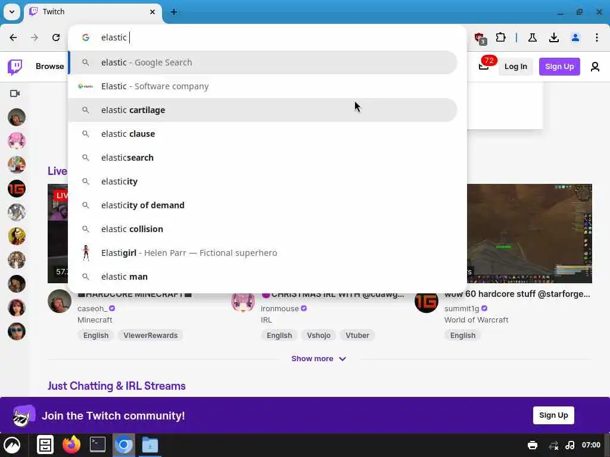Screen dimensions: 610x457
Task: Open the tab search dropdown arrow
Action: point(12,12)
